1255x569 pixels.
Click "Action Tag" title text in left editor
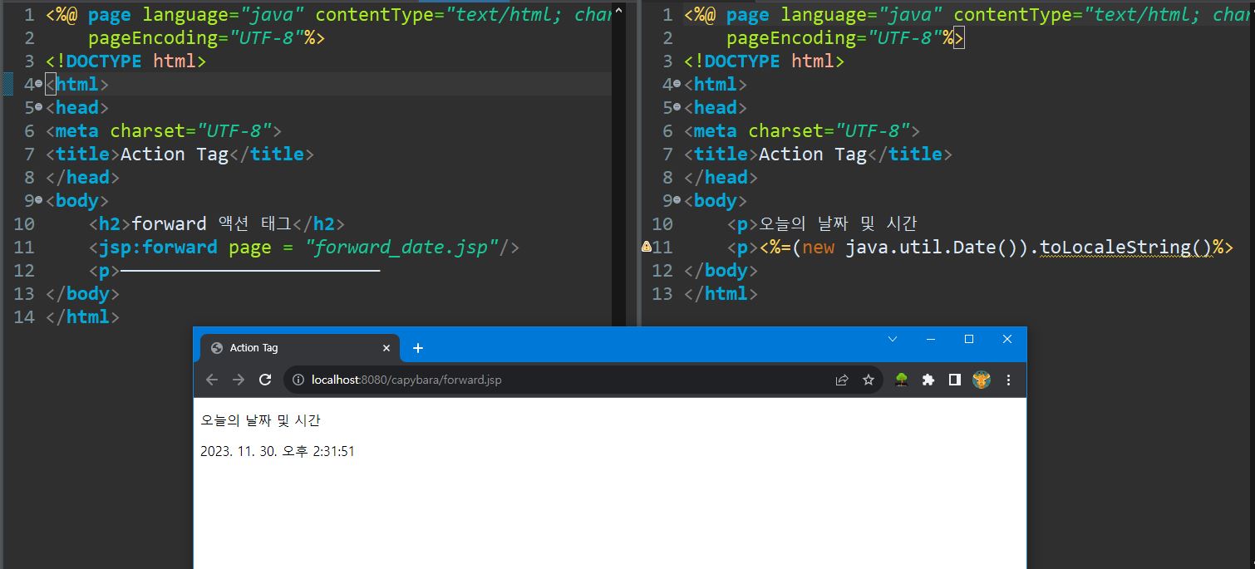click(175, 154)
